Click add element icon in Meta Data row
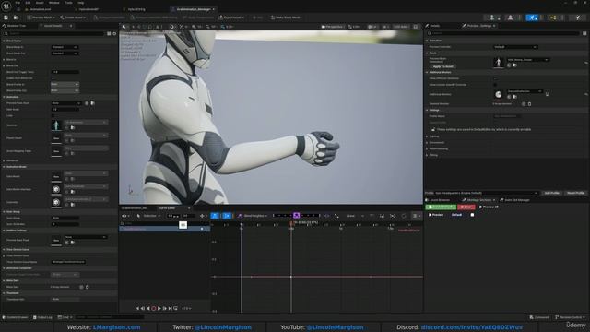 81,287
